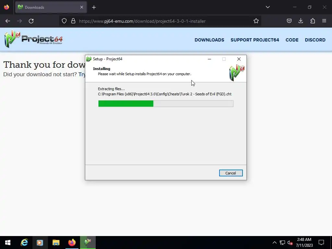The height and width of the screenshot is (249, 332).
Task: Open the Firefox extensions puzzle icon
Action: point(313,21)
